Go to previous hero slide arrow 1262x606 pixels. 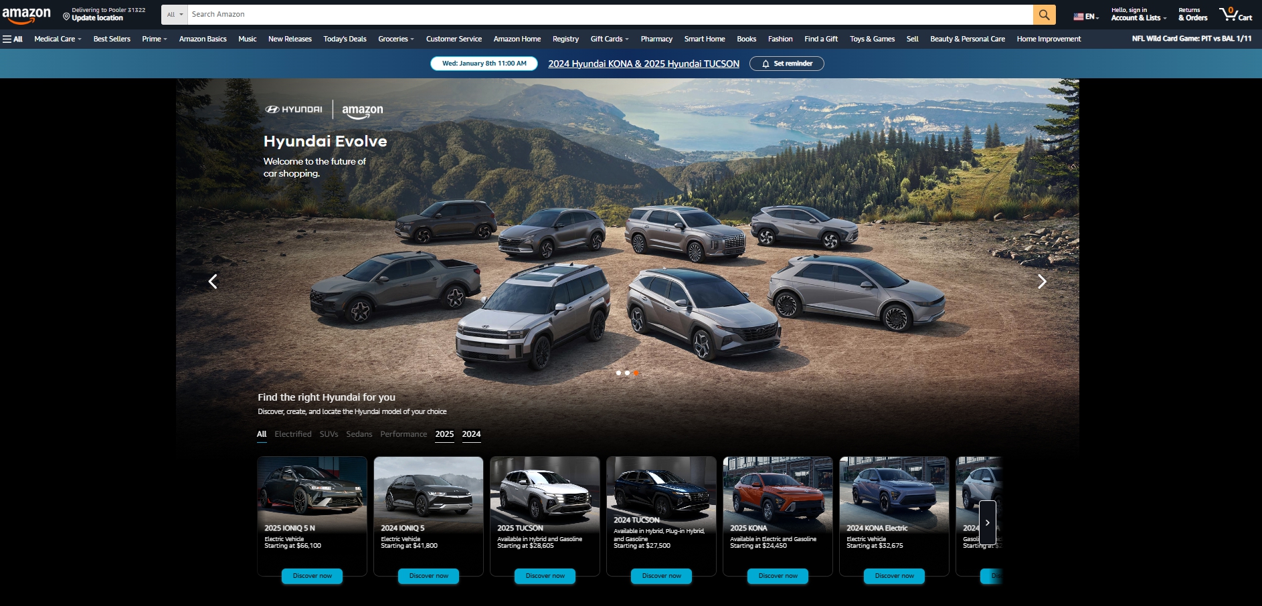(213, 282)
